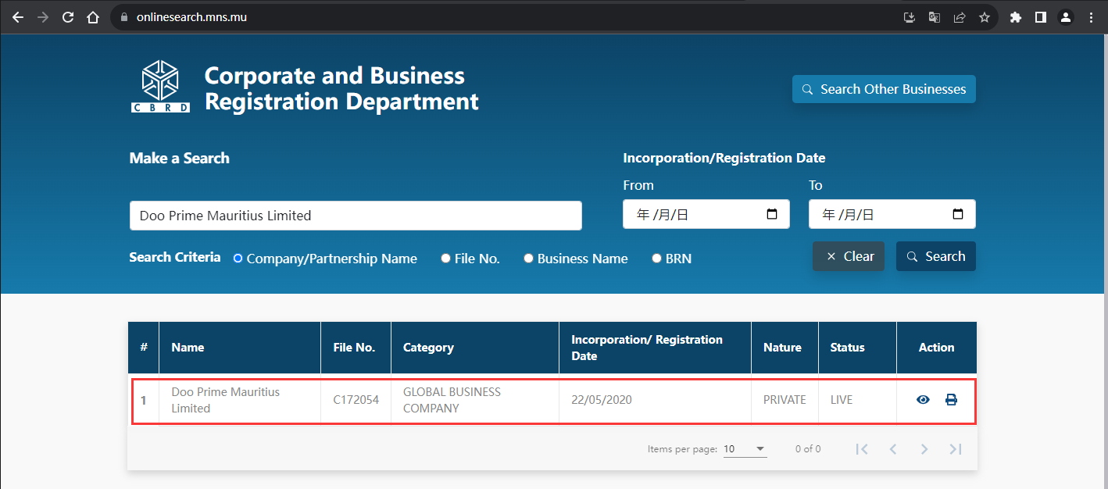Click the Search button
1108x489 pixels.
coord(936,256)
